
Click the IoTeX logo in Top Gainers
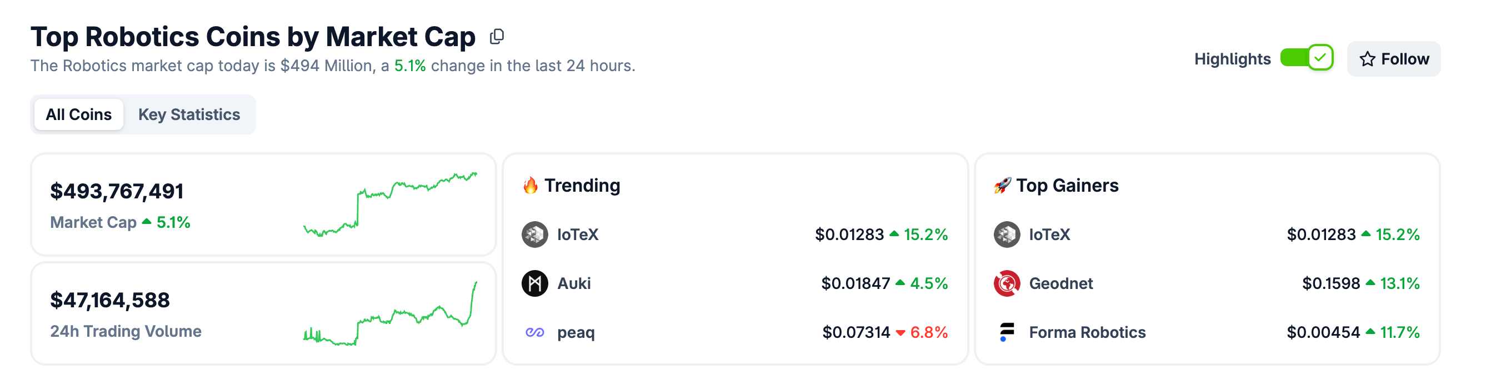pyautogui.click(x=1007, y=235)
